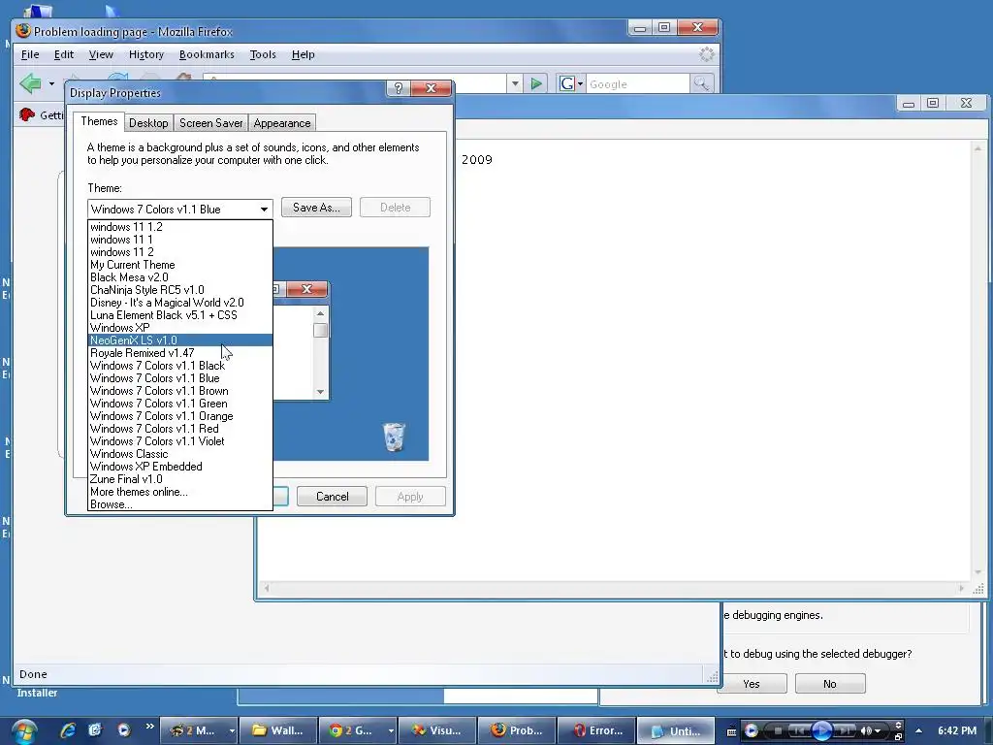The width and height of the screenshot is (993, 745).
Task: Choose Disney - It's a Magical World theme
Action: pyautogui.click(x=179, y=303)
